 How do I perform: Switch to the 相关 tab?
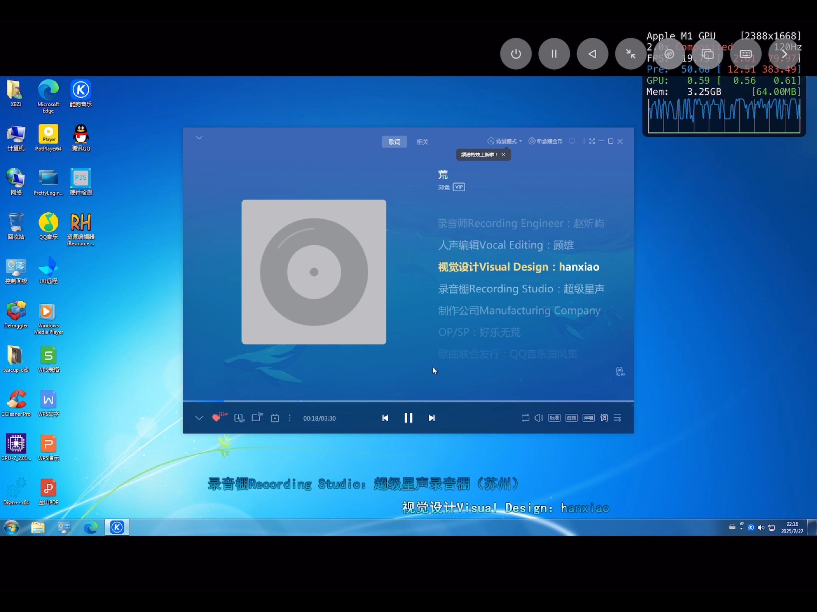[x=422, y=142]
